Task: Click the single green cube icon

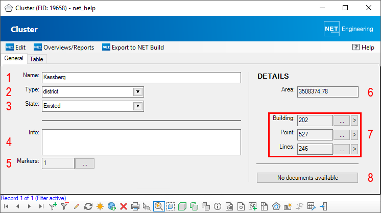Action: pos(182,207)
